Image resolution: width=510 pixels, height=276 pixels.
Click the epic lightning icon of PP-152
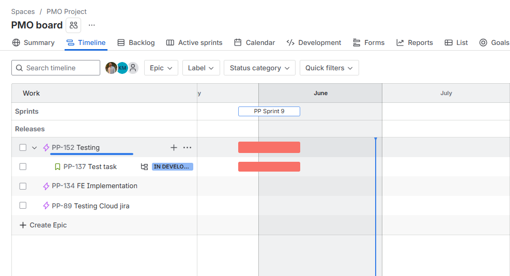pyautogui.click(x=46, y=147)
